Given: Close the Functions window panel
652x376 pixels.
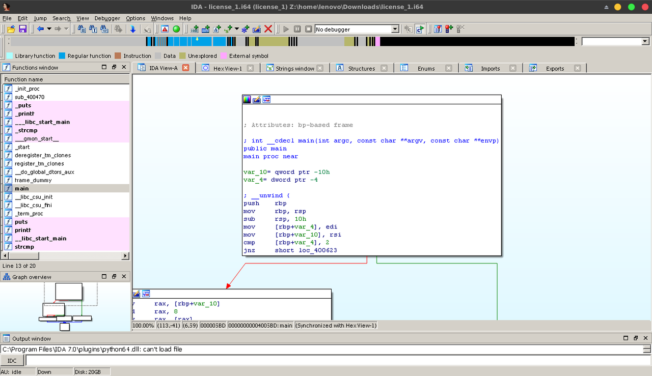Looking at the screenshot, I should point(124,67).
